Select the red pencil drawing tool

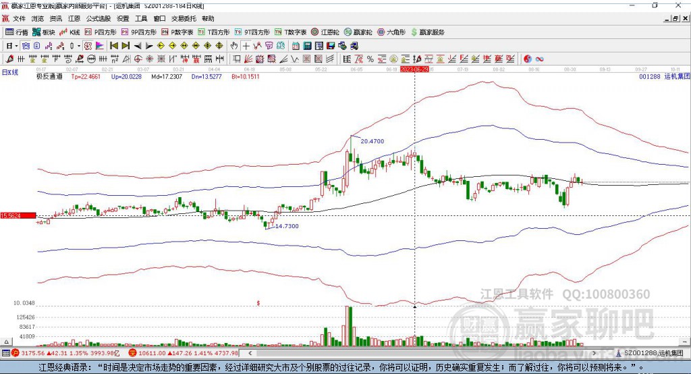[9, 59]
